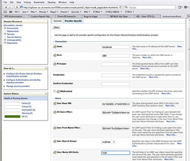Open the Bookmarks menu
Image resolution: width=190 pixels, height=161 pixels.
(x=39, y=2)
